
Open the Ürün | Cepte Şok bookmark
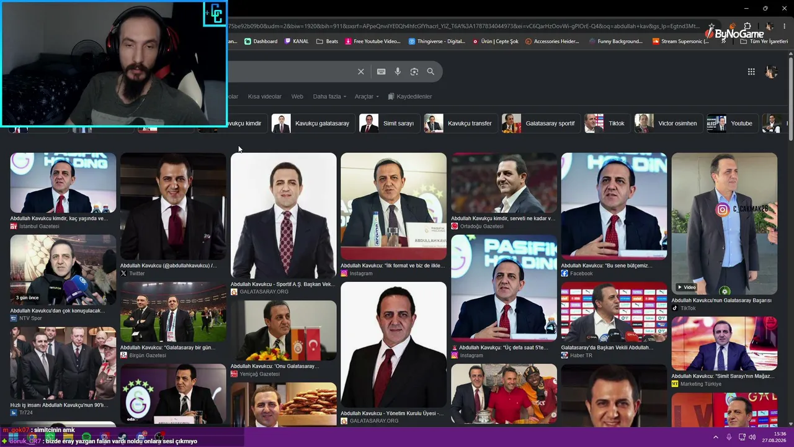coord(495,42)
